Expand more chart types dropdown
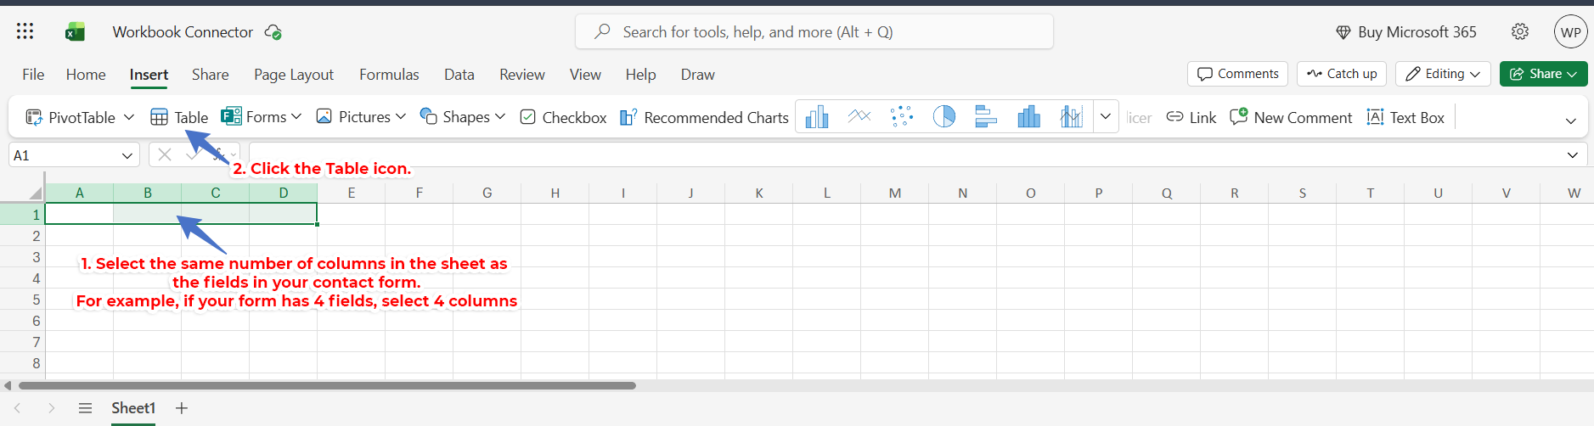This screenshot has width=1594, height=426. click(1106, 116)
